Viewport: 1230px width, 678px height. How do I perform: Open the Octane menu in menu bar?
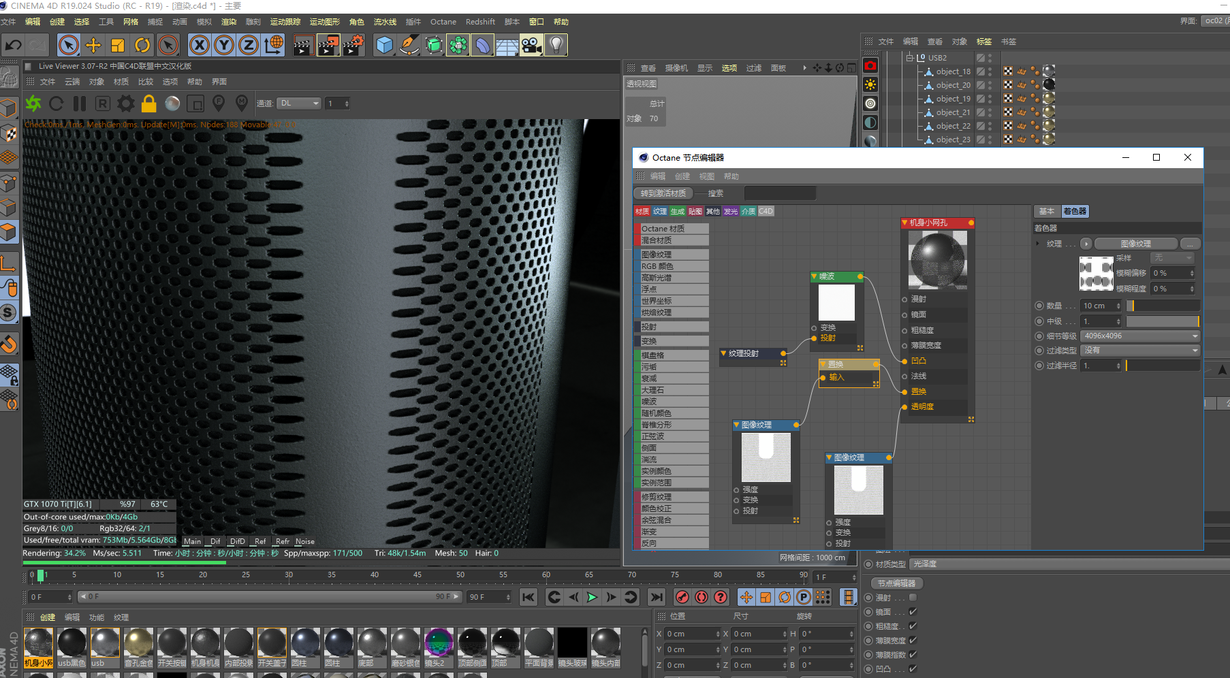click(x=443, y=22)
